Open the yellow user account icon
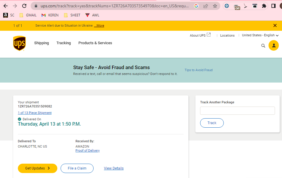 [274, 45]
